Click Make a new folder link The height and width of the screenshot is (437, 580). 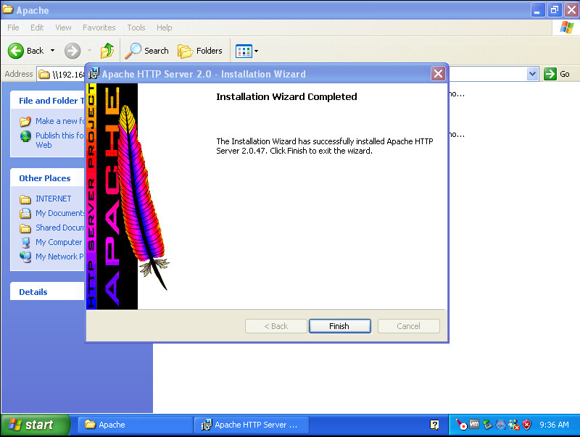pyautogui.click(x=60, y=121)
